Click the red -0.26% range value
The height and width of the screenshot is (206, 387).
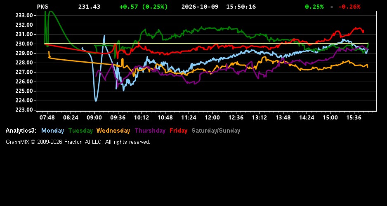(x=349, y=7)
